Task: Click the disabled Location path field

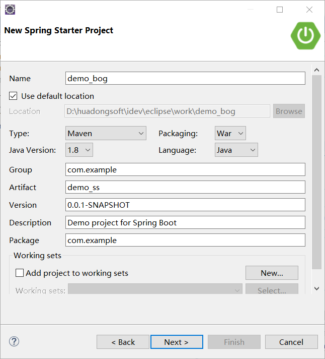Action: (x=167, y=111)
